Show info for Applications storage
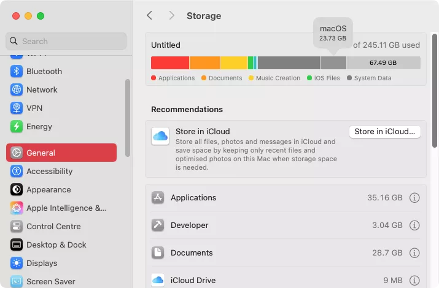 (414, 198)
